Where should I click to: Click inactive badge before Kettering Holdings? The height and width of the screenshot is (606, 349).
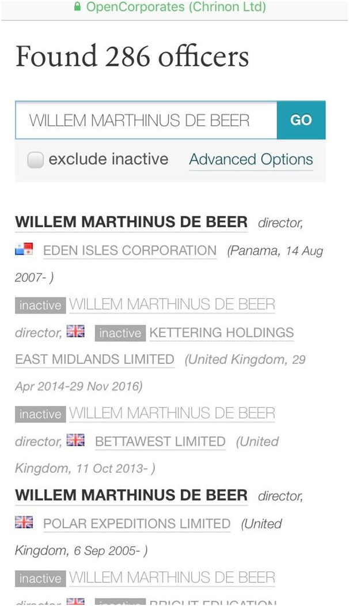click(x=120, y=333)
